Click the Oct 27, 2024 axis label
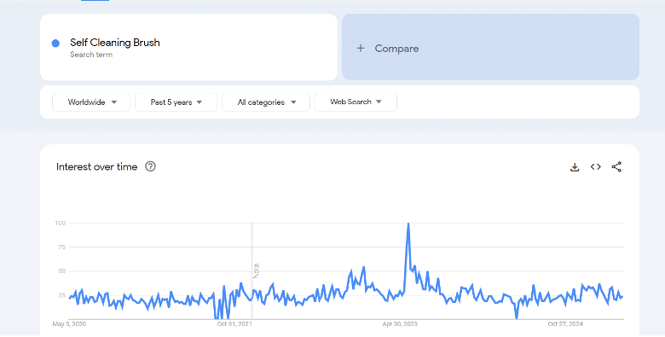This screenshot has height=337, width=665. click(565, 324)
